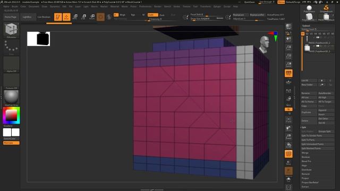Expand the Merge section
The height and width of the screenshot is (191, 340).
(305, 153)
